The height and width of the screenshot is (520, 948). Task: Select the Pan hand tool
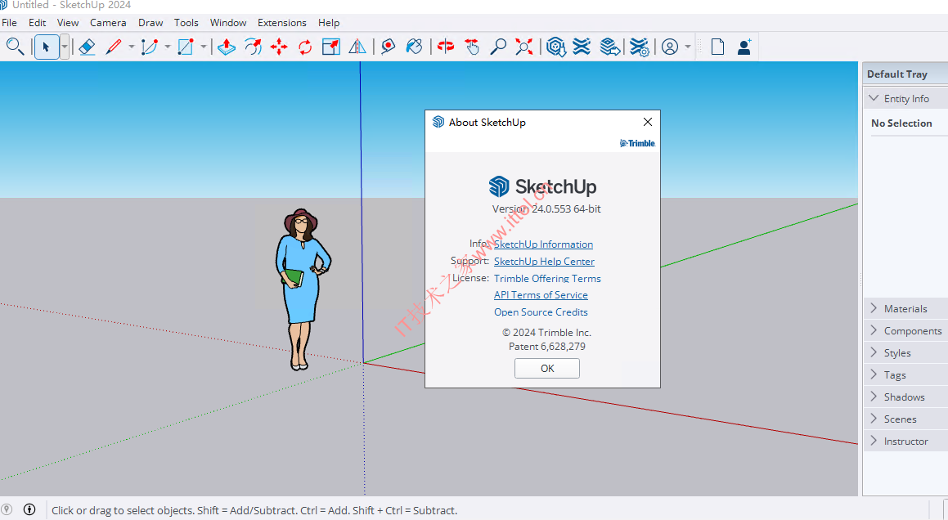click(472, 47)
